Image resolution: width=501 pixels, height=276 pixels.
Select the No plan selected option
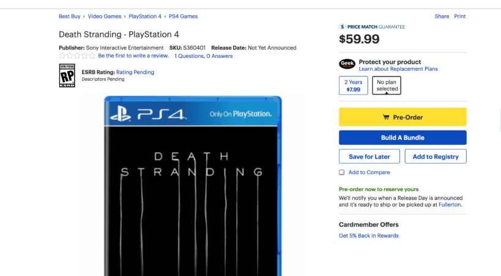pos(387,85)
